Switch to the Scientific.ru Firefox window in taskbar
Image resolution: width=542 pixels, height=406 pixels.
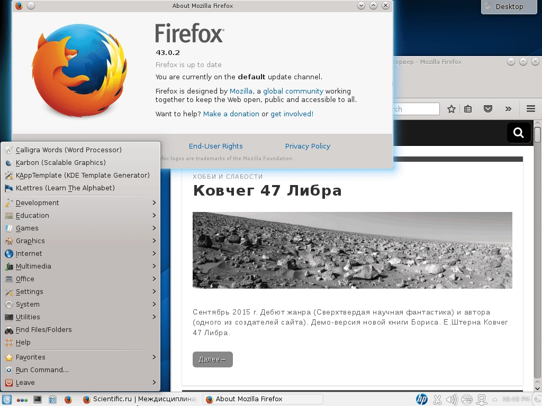[x=140, y=399]
